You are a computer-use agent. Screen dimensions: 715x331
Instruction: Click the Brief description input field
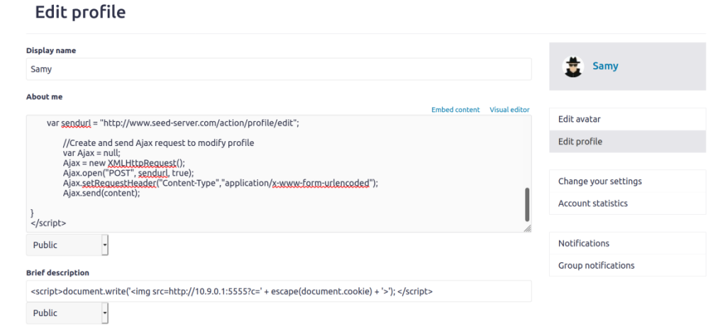279,291
